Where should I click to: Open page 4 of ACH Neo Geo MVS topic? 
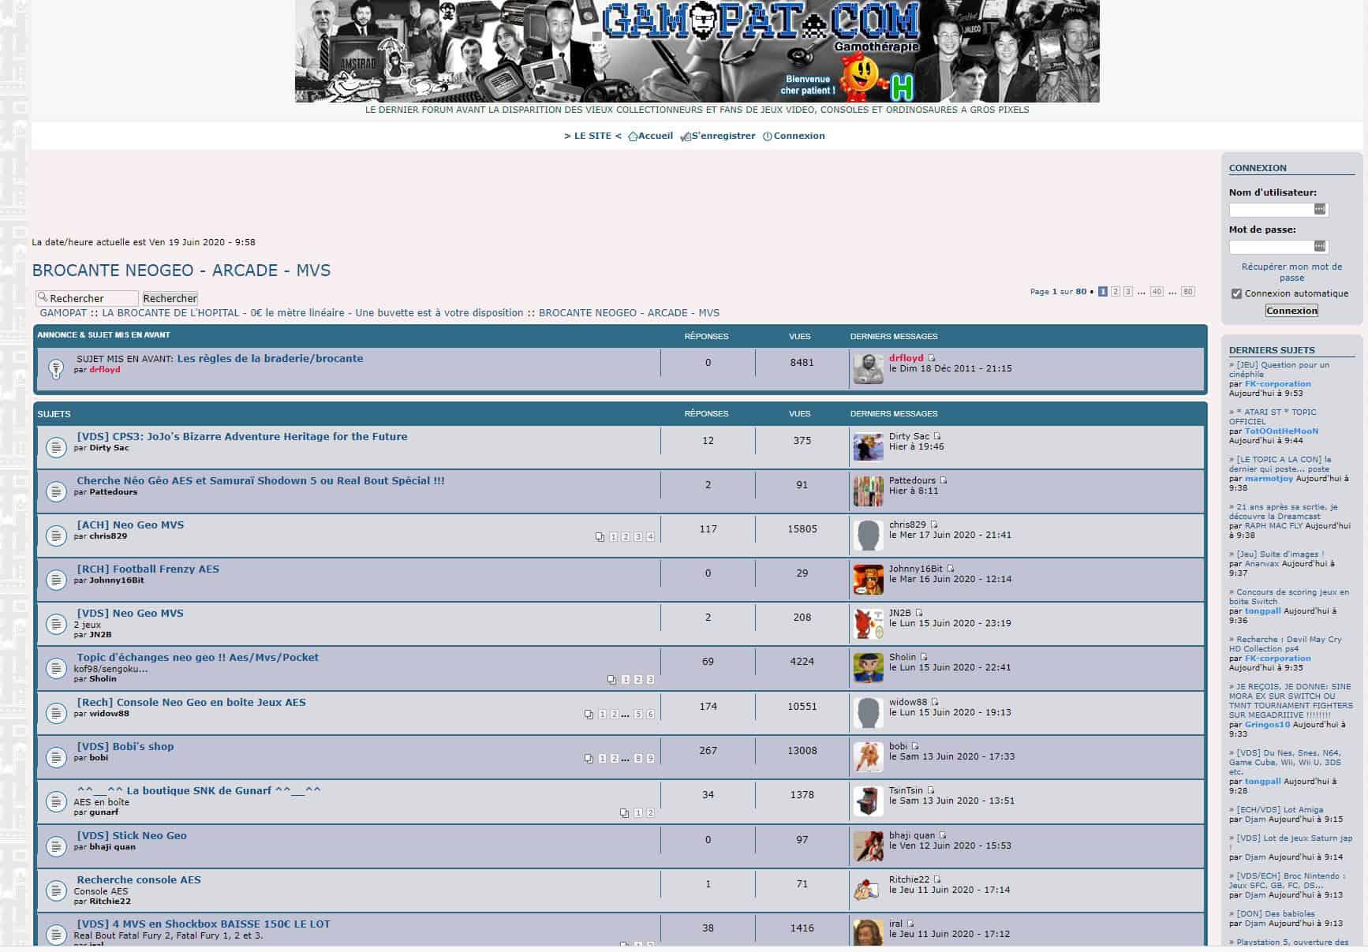click(x=650, y=537)
